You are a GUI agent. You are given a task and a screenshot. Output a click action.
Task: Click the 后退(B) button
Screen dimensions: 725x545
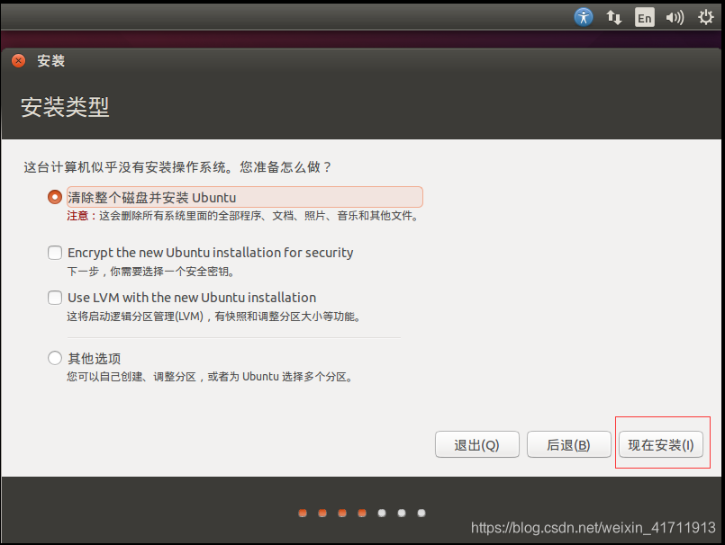(568, 445)
